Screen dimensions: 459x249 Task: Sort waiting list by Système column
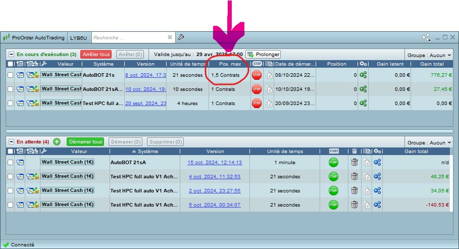pos(145,151)
